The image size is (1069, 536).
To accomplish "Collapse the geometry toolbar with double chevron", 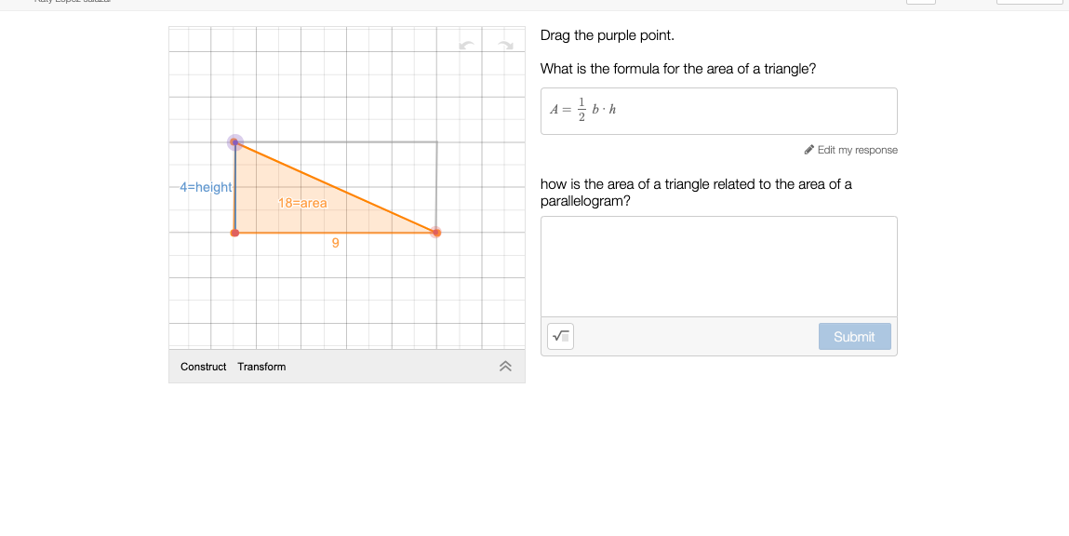I will click(x=505, y=367).
